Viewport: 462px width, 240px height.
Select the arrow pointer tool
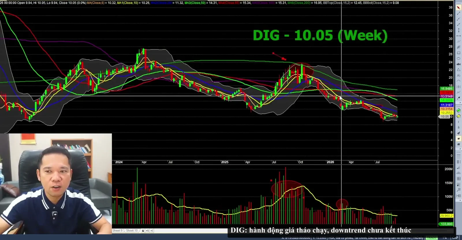click(x=459, y=7)
